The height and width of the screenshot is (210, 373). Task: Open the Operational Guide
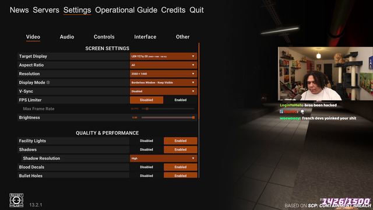pyautogui.click(x=126, y=10)
